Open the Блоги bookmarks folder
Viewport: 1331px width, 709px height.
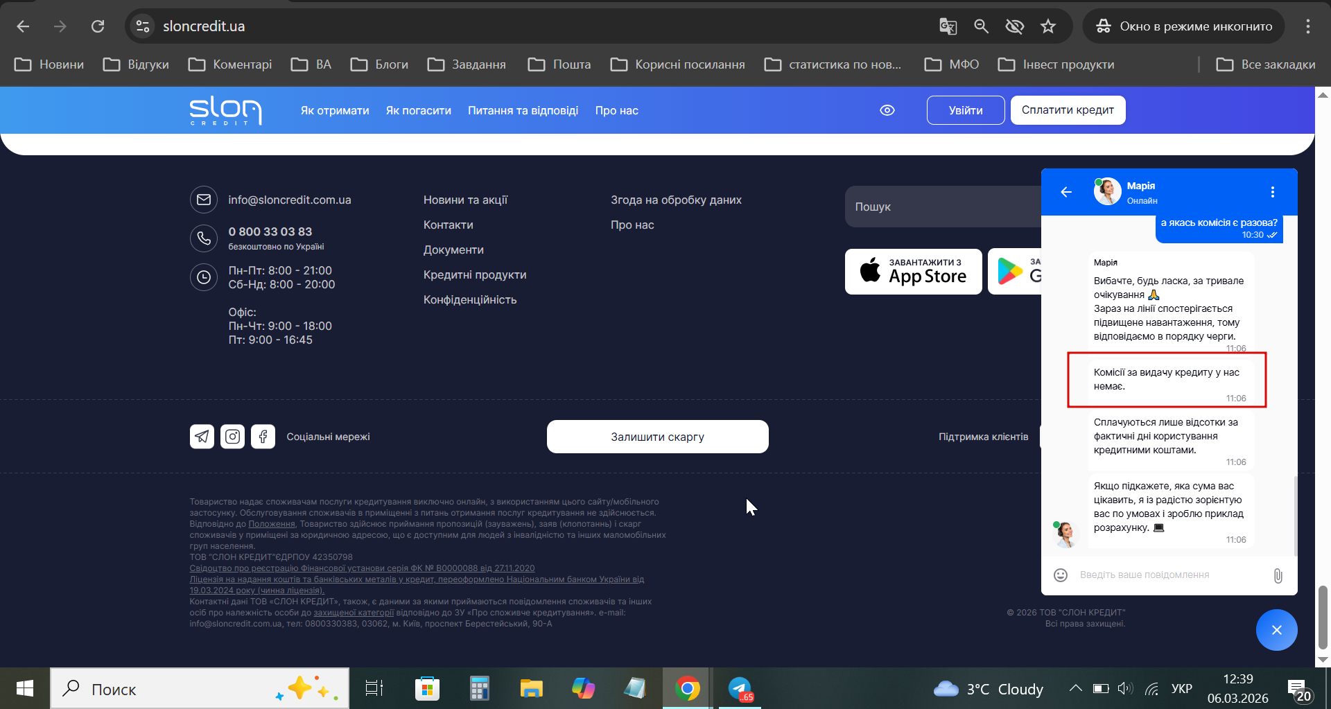379,64
